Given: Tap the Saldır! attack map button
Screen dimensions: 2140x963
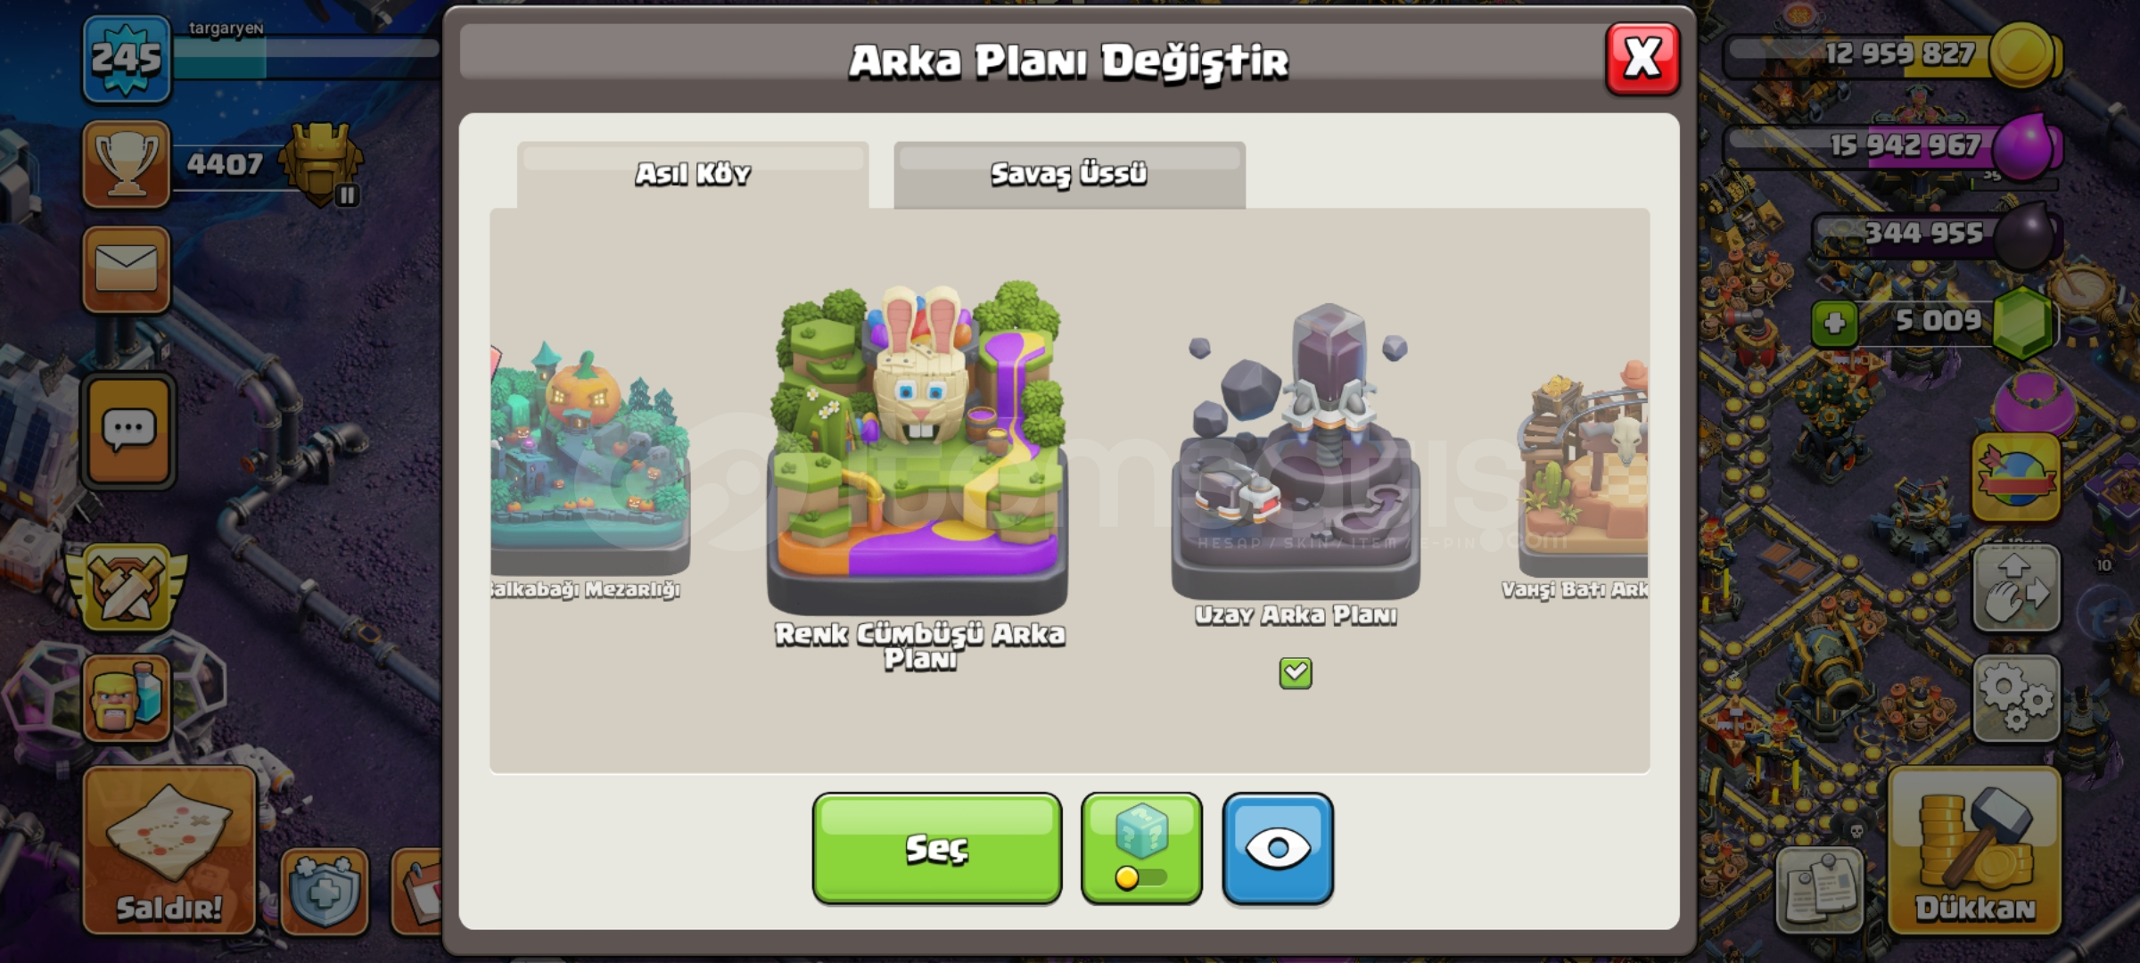Looking at the screenshot, I should tap(169, 851).
